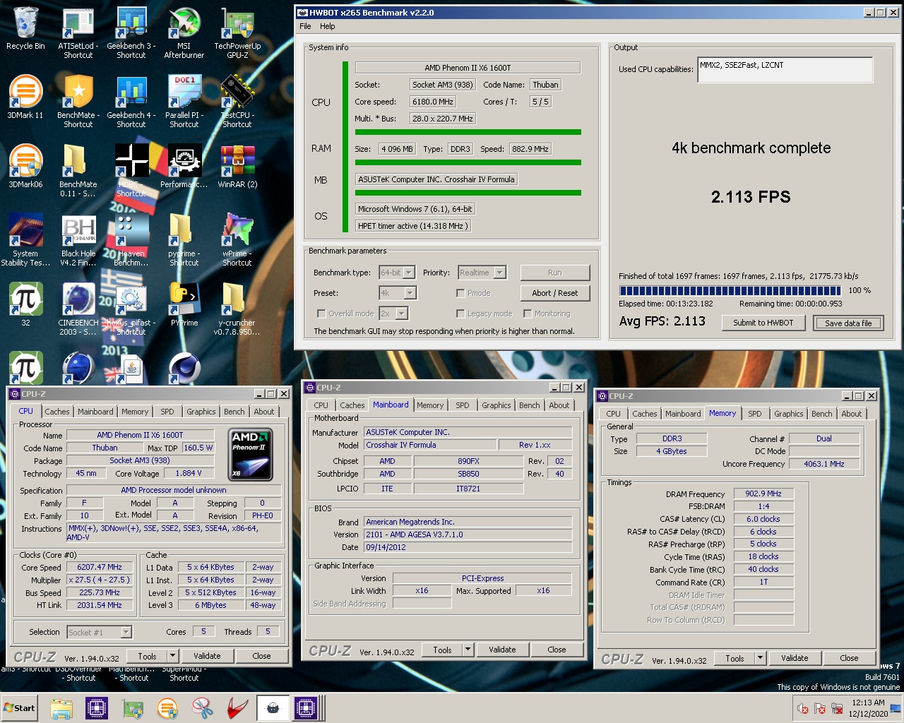Launch Heaven Benchmark desktop icon
This screenshot has width=904, height=723.
(131, 241)
